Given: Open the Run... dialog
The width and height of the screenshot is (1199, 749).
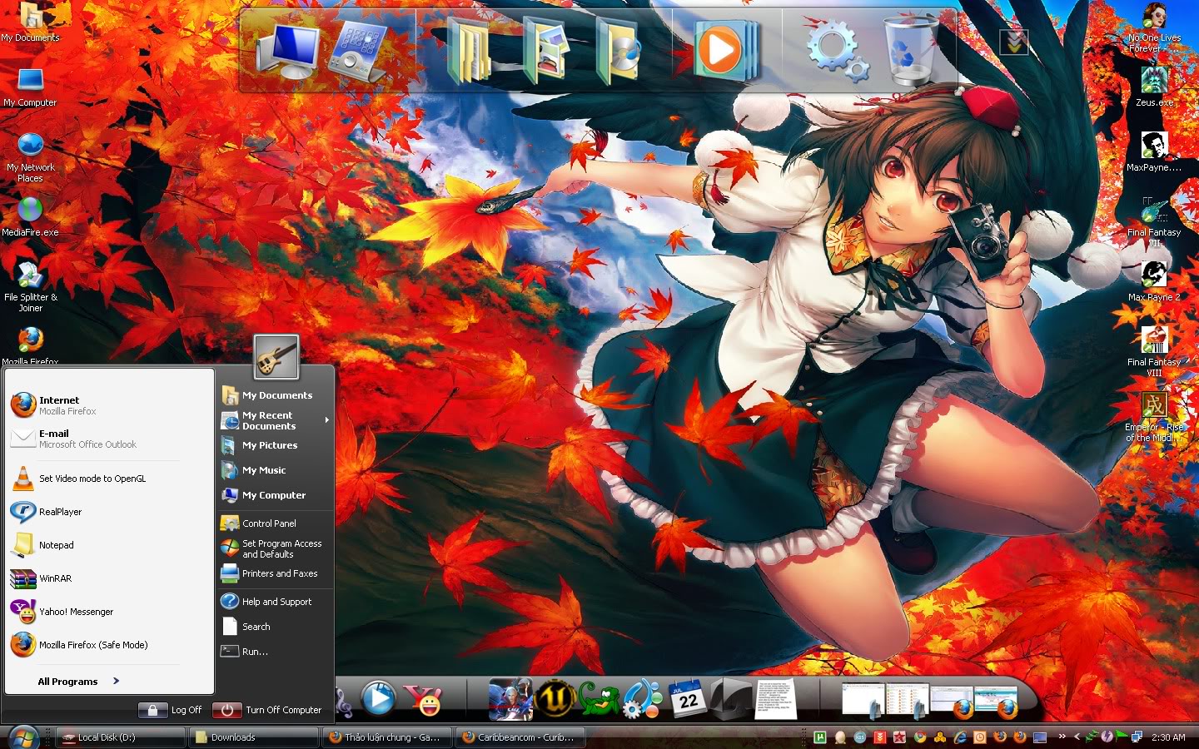Looking at the screenshot, I should point(276,652).
